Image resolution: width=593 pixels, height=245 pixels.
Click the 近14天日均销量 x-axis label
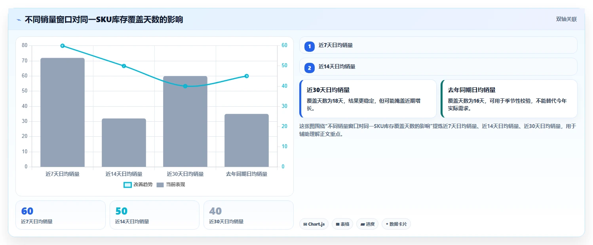[124, 174]
